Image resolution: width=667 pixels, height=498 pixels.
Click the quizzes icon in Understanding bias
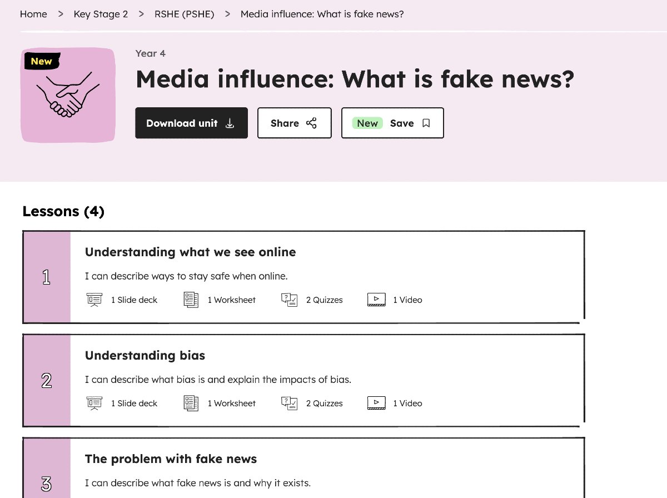290,404
